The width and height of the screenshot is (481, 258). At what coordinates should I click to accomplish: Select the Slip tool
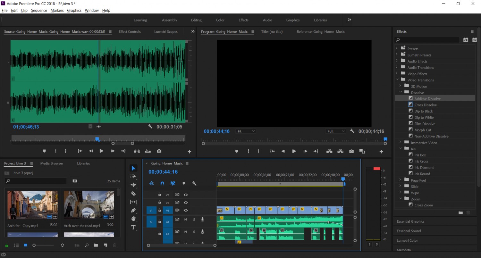click(133, 202)
